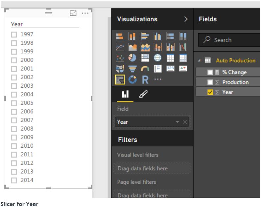Select the filled map visualization
The height and width of the screenshot is (208, 261).
pos(120,69)
